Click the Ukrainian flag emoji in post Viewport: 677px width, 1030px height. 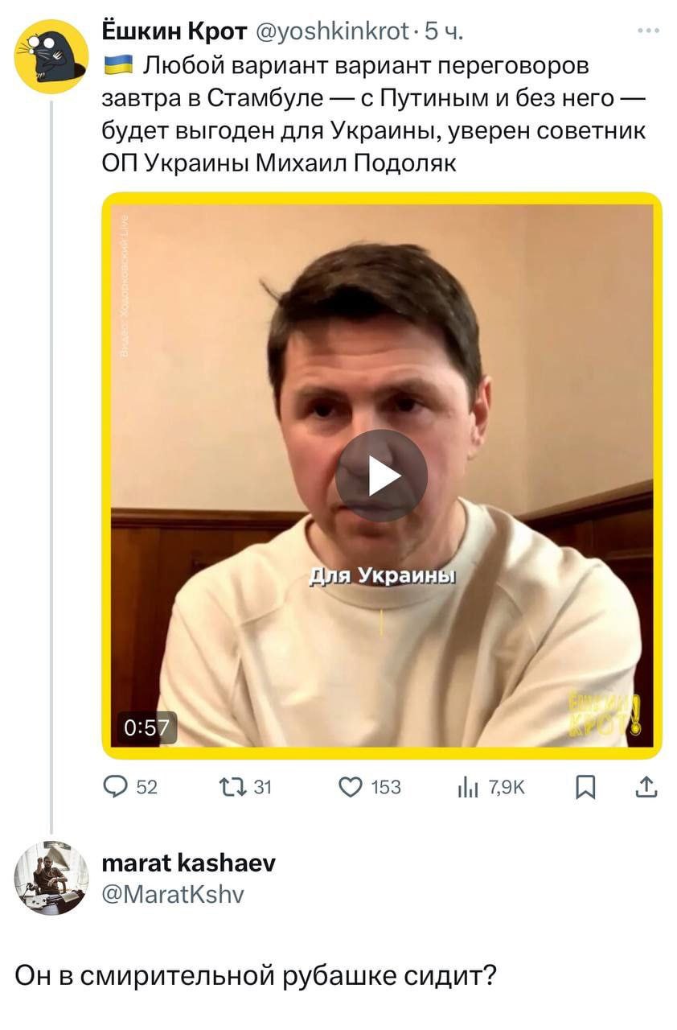tap(118, 65)
